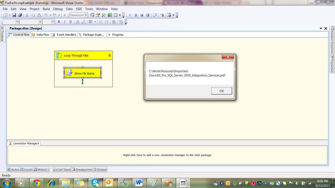Viewport: 335px width, 188px height.
Task: Open the tab list dropdown arrow beside Package.dtsx
Action: click(x=321, y=28)
